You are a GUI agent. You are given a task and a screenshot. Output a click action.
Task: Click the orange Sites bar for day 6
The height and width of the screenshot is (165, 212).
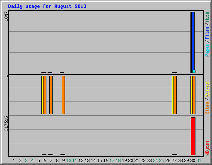[x=45, y=95]
